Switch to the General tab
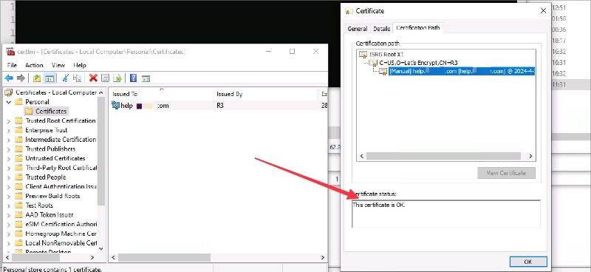This screenshot has width=591, height=272. pos(358,29)
